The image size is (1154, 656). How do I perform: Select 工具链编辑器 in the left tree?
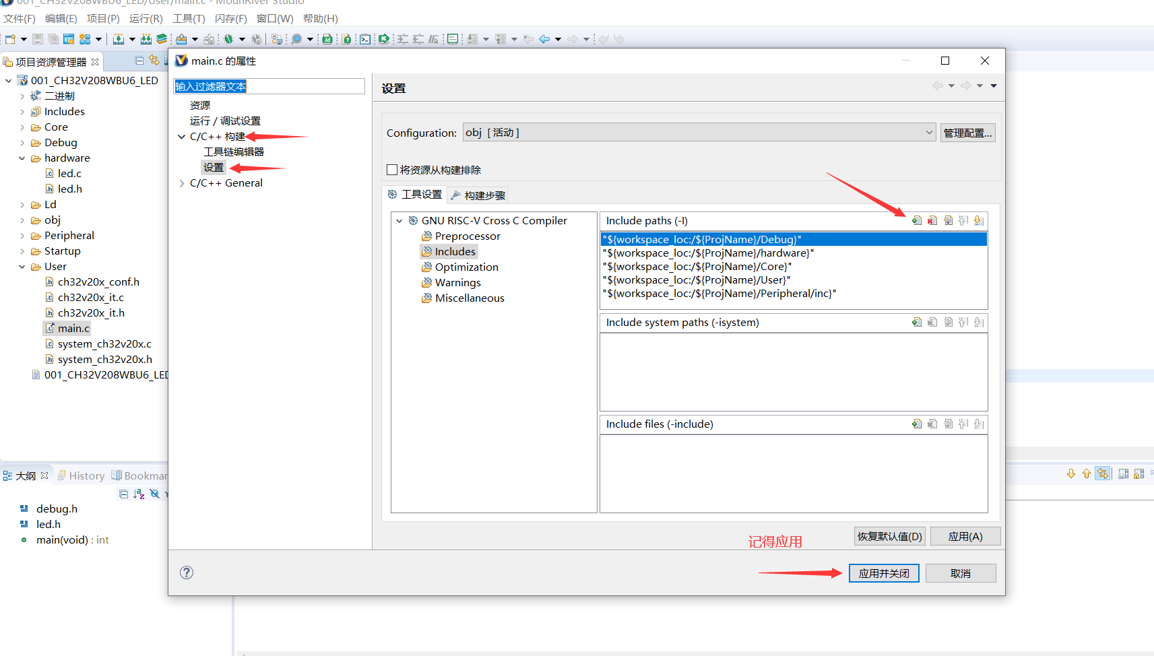click(x=234, y=152)
